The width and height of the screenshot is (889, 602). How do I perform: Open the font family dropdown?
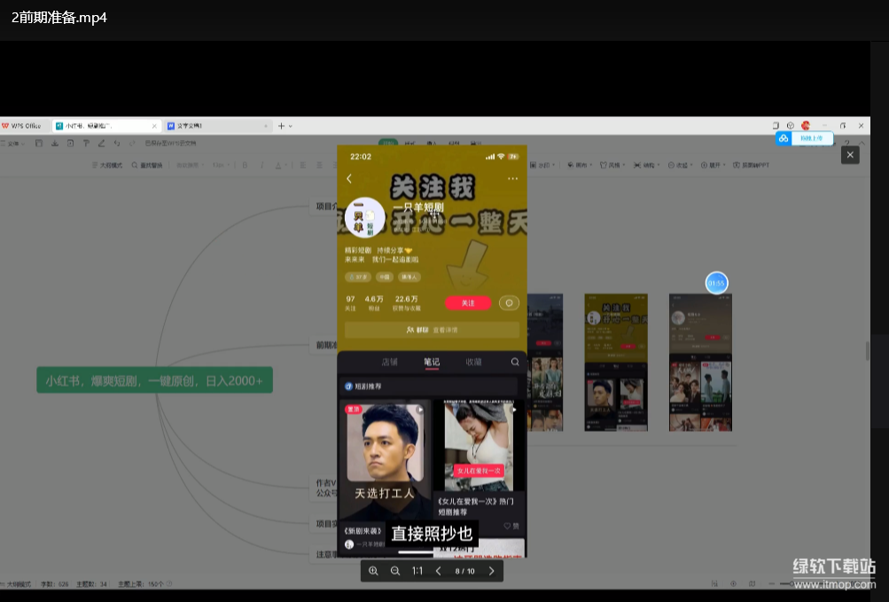190,165
